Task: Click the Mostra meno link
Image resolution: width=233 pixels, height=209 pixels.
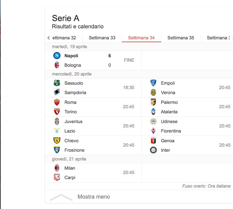Action: point(94,197)
